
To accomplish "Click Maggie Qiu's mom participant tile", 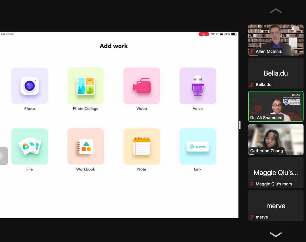I will [x=276, y=173].
